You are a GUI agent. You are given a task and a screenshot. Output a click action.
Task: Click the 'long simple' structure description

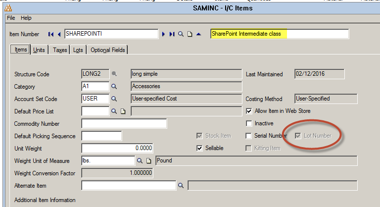186,74
